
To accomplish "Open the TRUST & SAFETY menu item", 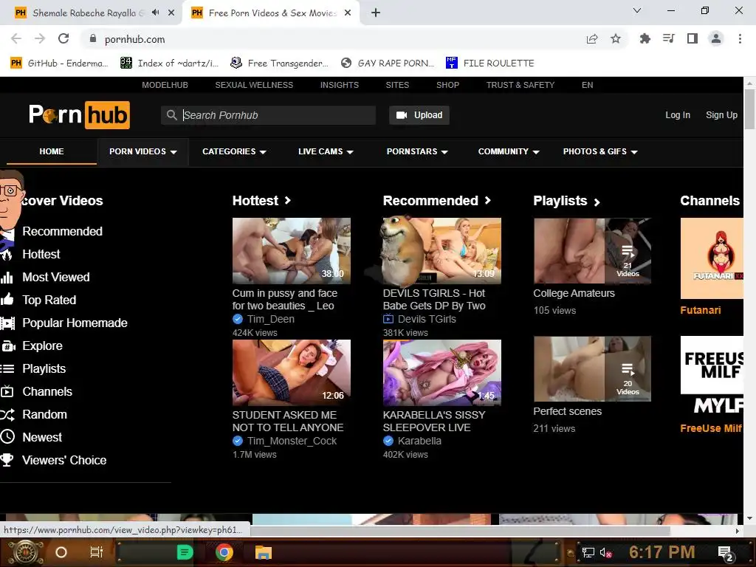I will pos(520,85).
